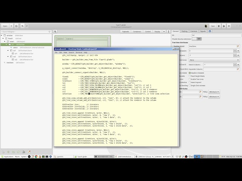Increase the Search Column value with plus
Viewport: 242px width, 181px height.
point(238,64)
